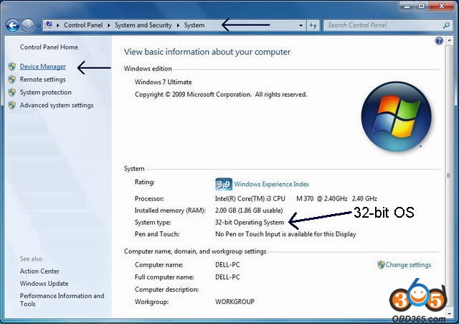459x324 pixels.
Task: Open Device Manager link
Action: [43, 67]
